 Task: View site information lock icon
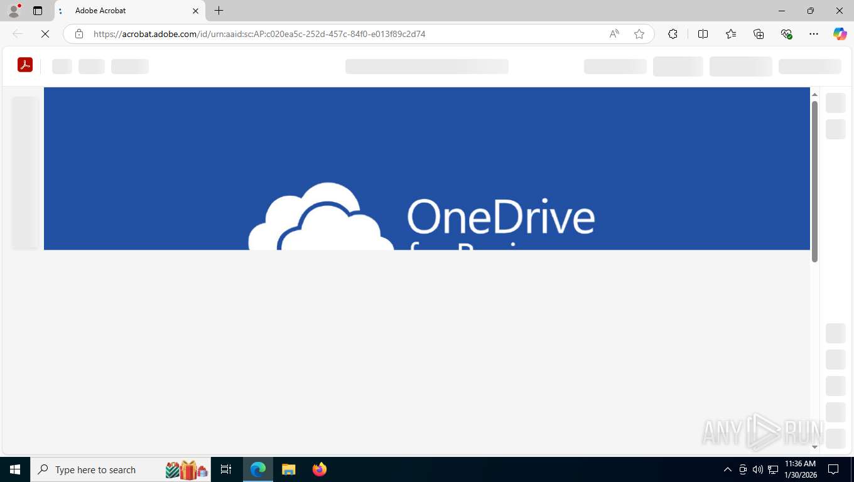[78, 34]
